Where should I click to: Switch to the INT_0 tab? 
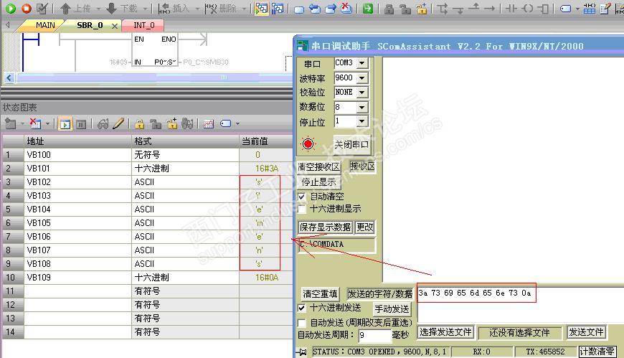143,25
